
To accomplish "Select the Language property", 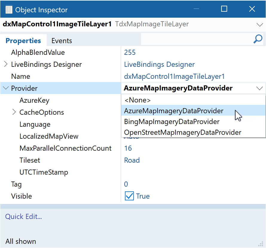I will tap(35, 124).
